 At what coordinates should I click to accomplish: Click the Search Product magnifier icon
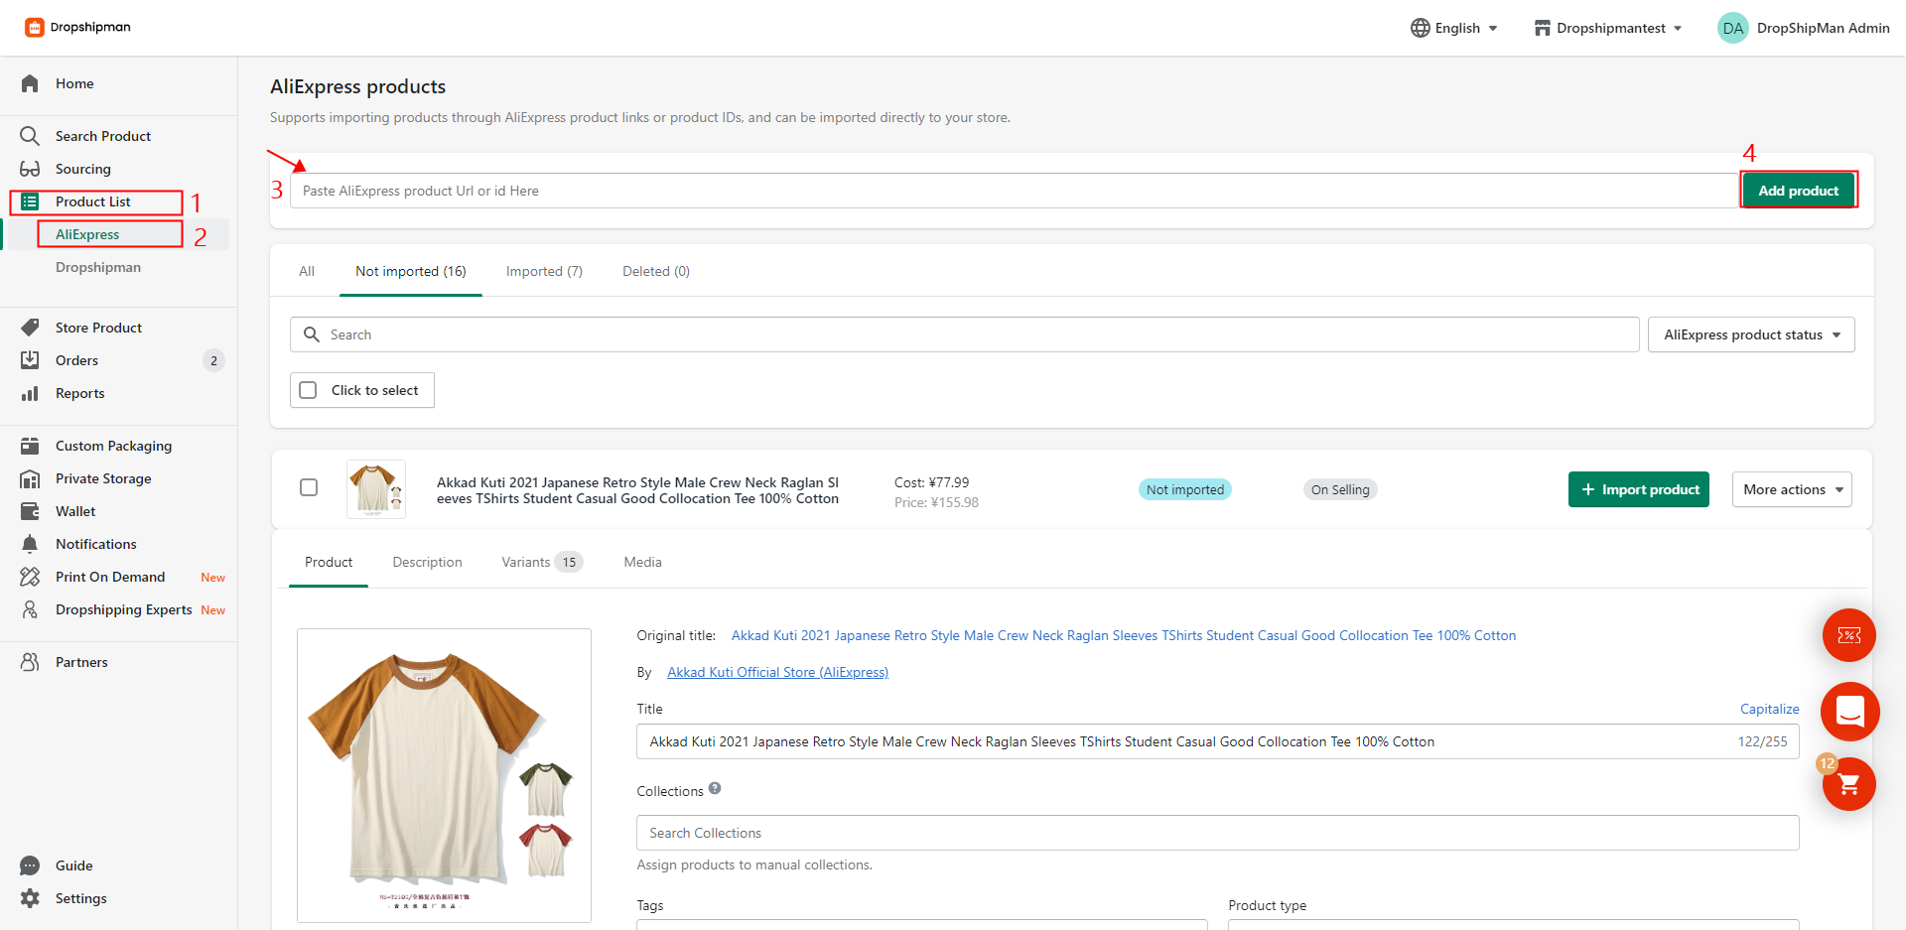(30, 136)
